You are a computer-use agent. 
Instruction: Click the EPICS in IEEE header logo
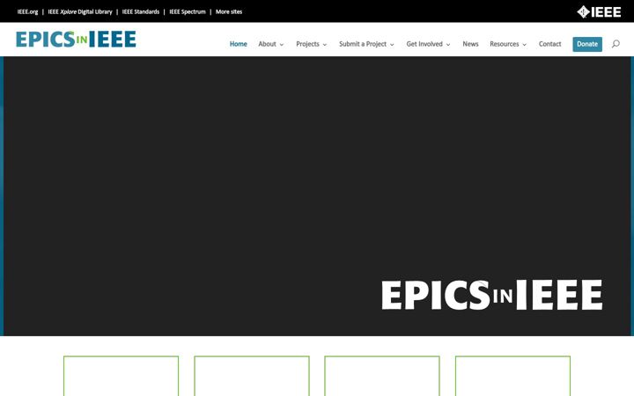click(76, 40)
